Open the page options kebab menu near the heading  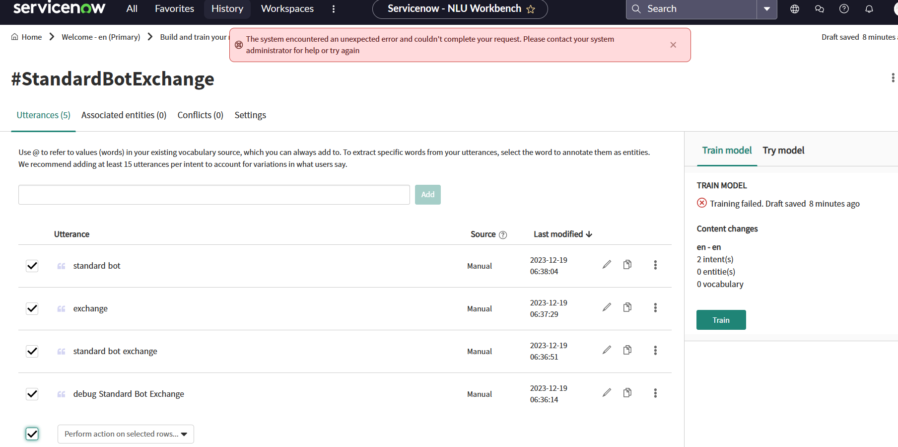pos(893,77)
